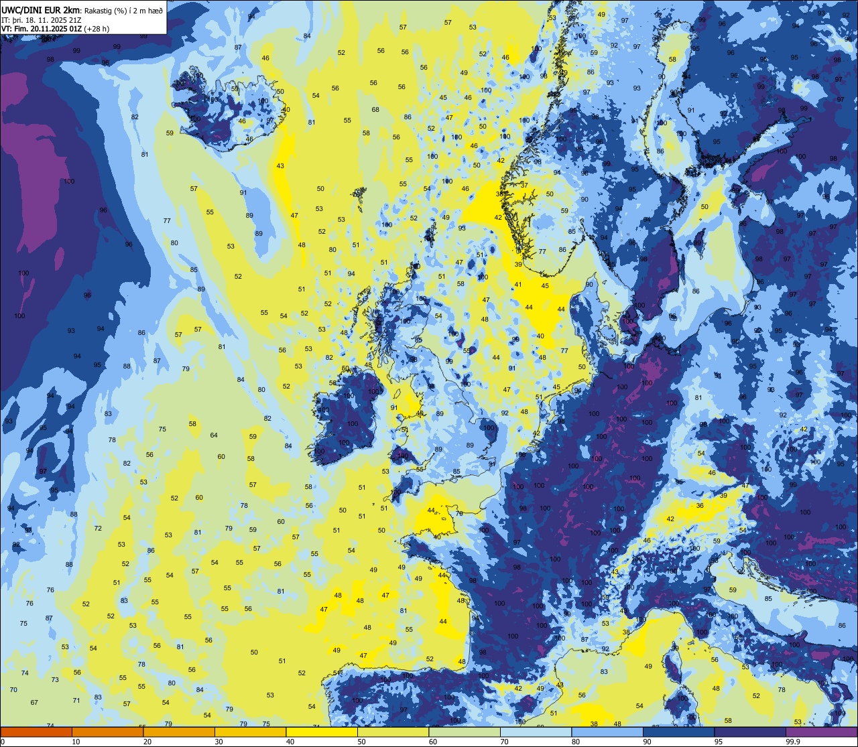The image size is (858, 747).
Task: Click the 20–30 amber legend segment
Action: 179,732
